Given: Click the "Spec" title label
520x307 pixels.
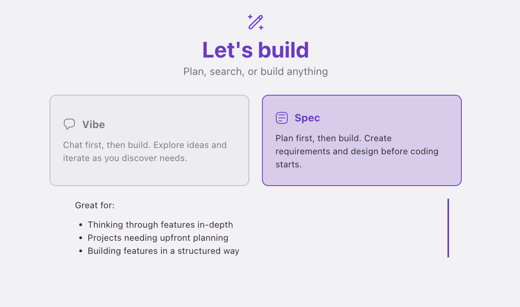Looking at the screenshot, I should point(307,118).
